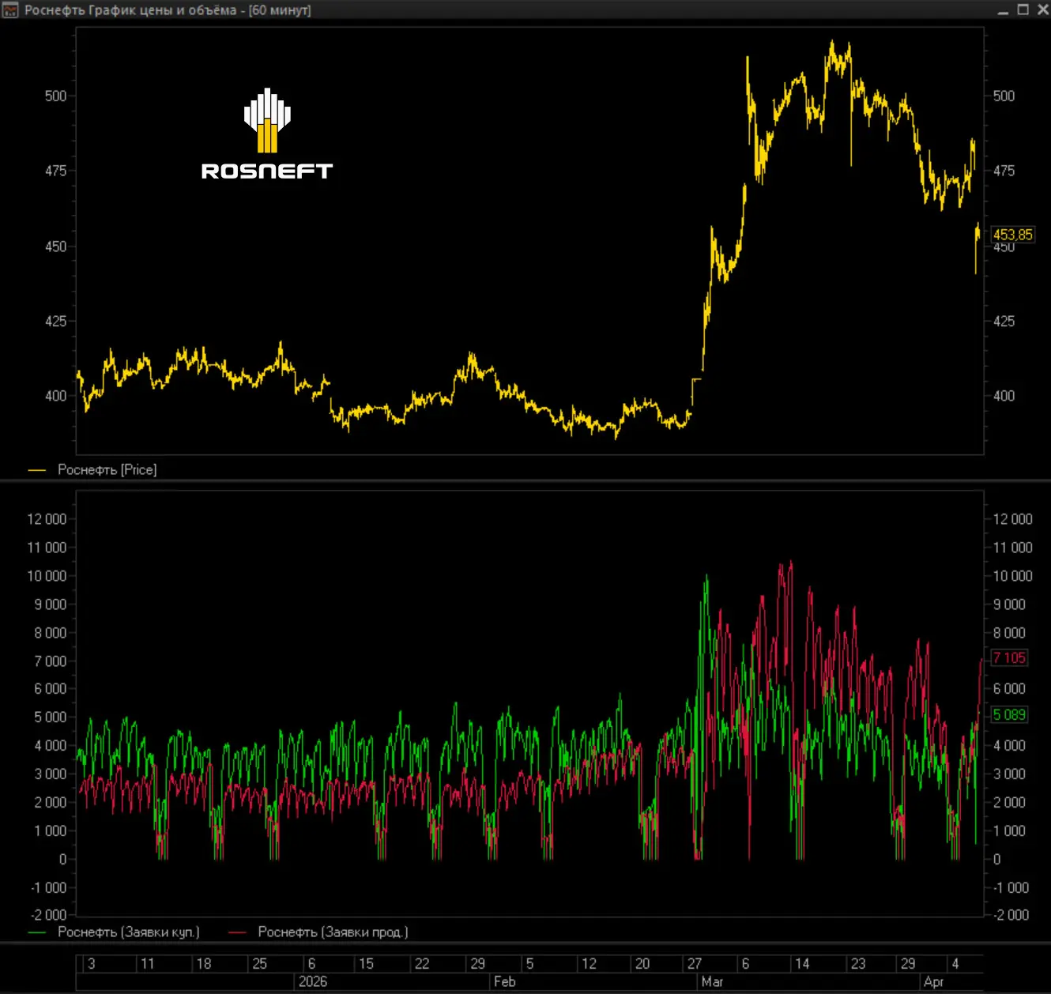Click date label 23 on the time axis

(858, 964)
